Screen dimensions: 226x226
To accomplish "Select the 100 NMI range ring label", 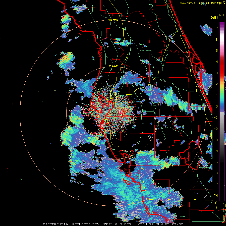I will (113, 20).
